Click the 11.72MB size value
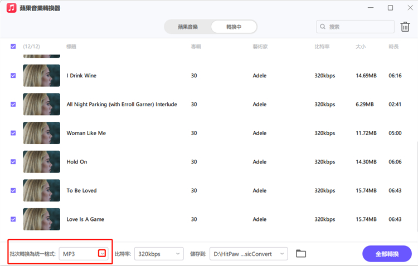Screen dimensions: 418x266 pos(366,133)
